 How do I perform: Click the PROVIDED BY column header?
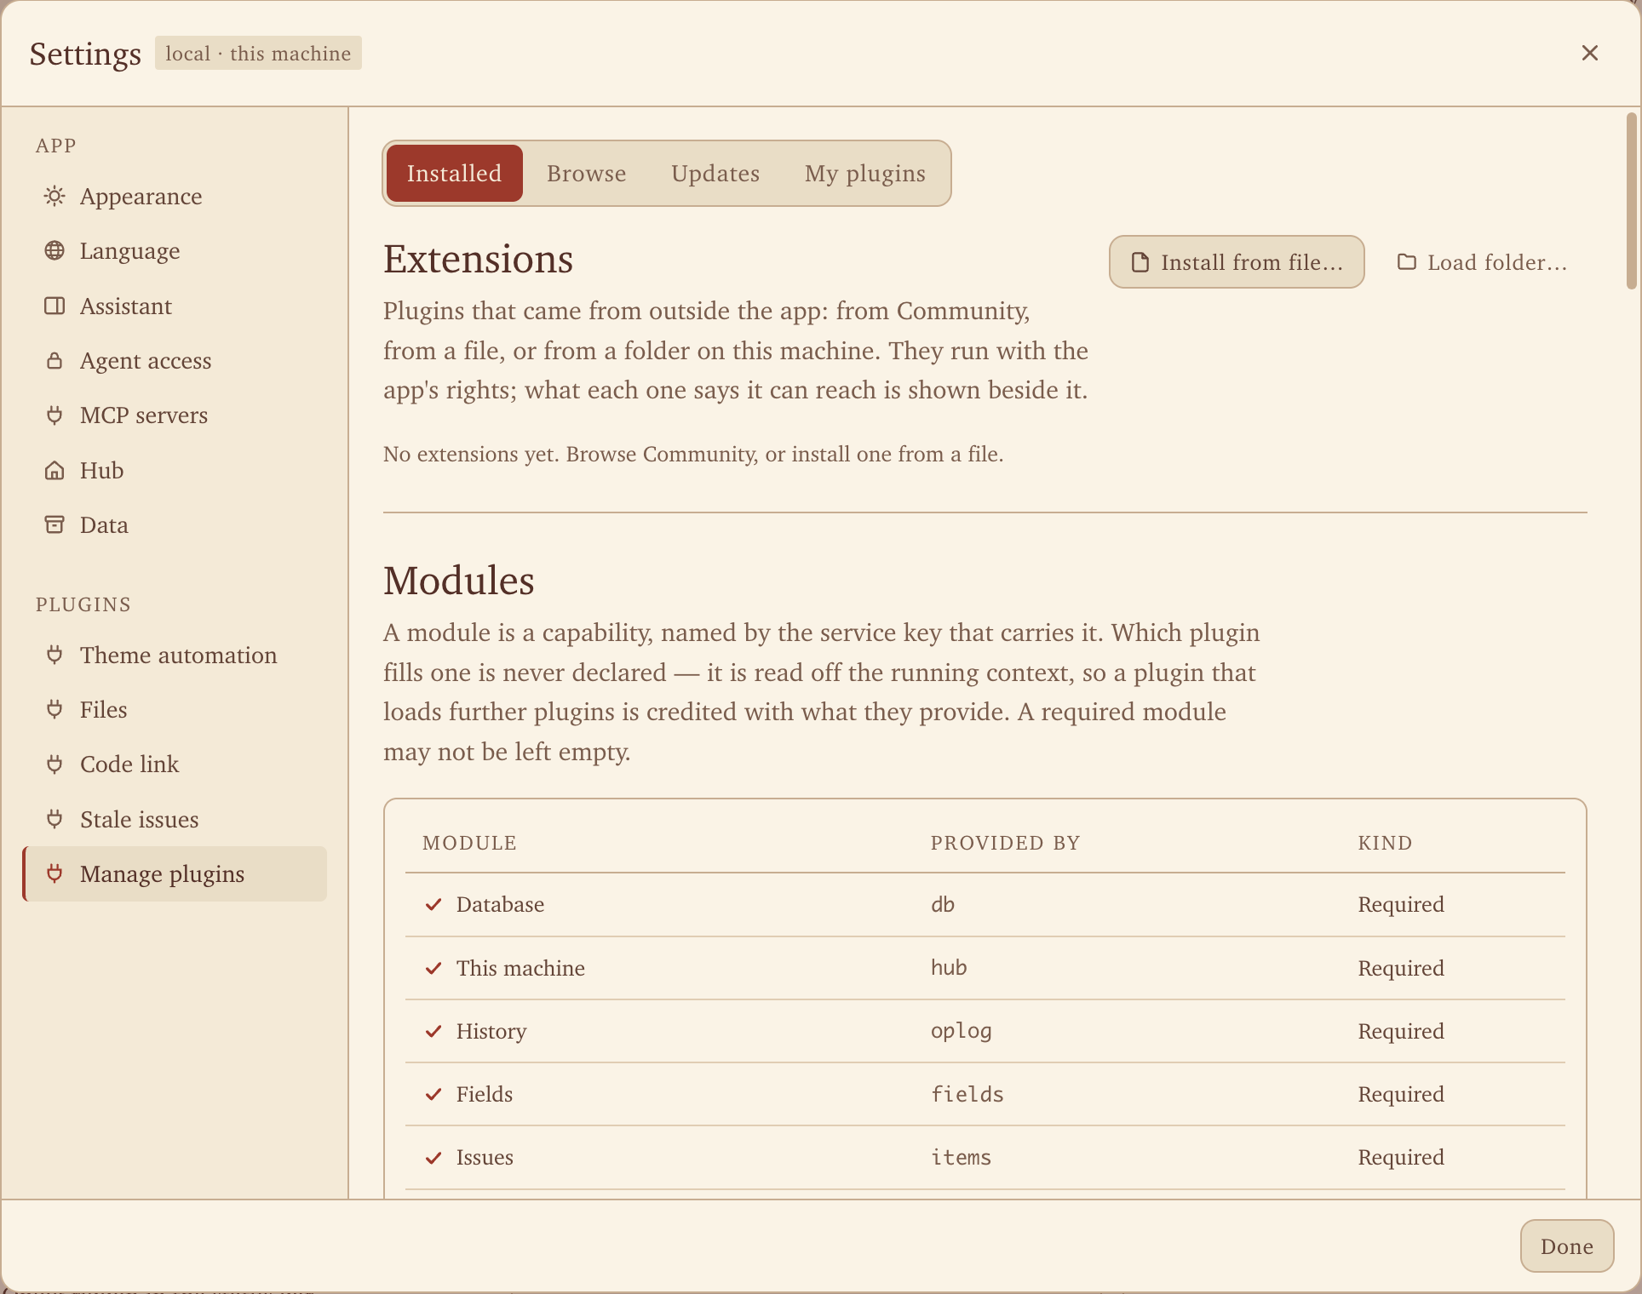point(1005,843)
